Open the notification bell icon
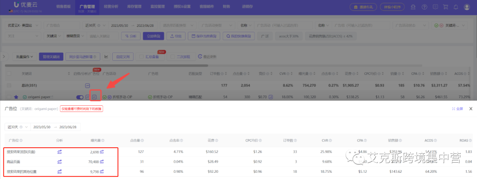 tap(456, 6)
